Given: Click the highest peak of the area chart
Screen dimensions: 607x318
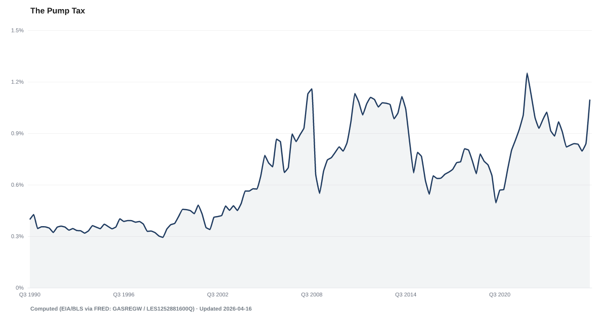Looking at the screenshot, I should pyautogui.click(x=527, y=72).
